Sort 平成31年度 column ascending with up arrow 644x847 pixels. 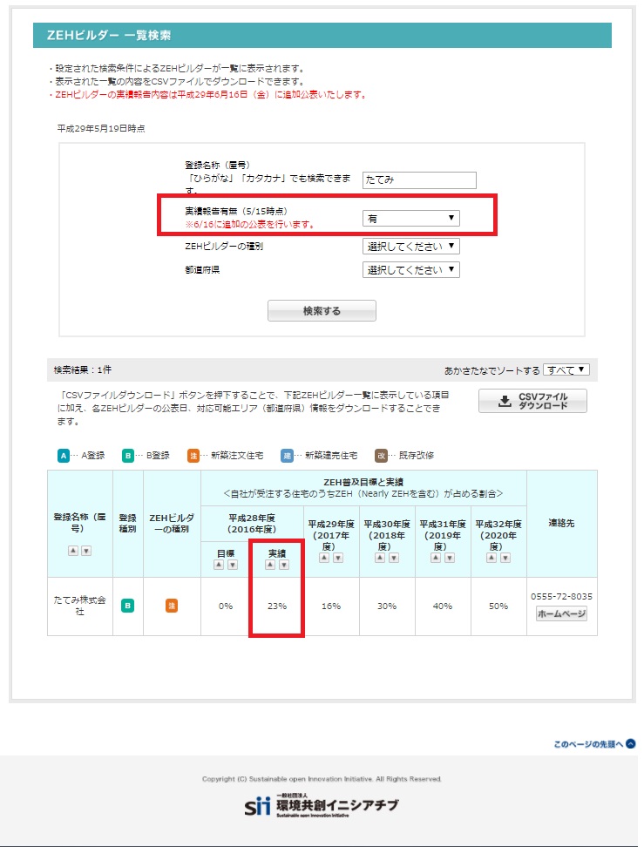point(436,558)
